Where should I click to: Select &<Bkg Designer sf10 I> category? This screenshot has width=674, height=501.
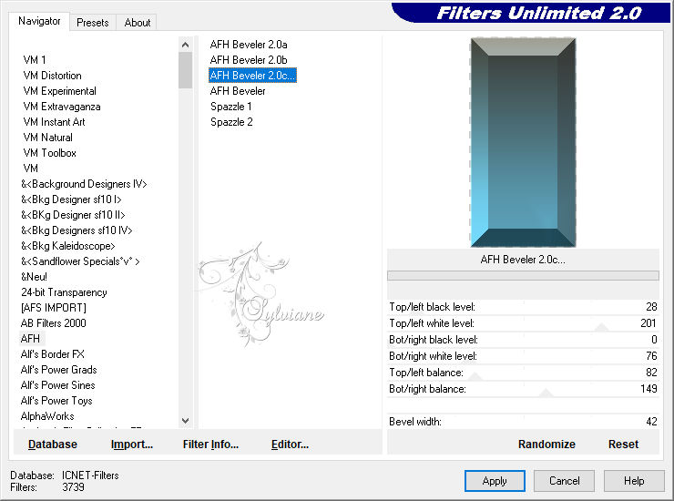tap(71, 199)
